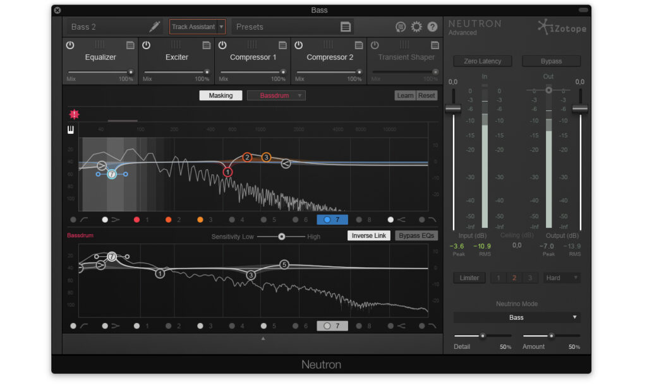
Task: Select orange EQ node 2 in upper graph
Action: (x=247, y=157)
